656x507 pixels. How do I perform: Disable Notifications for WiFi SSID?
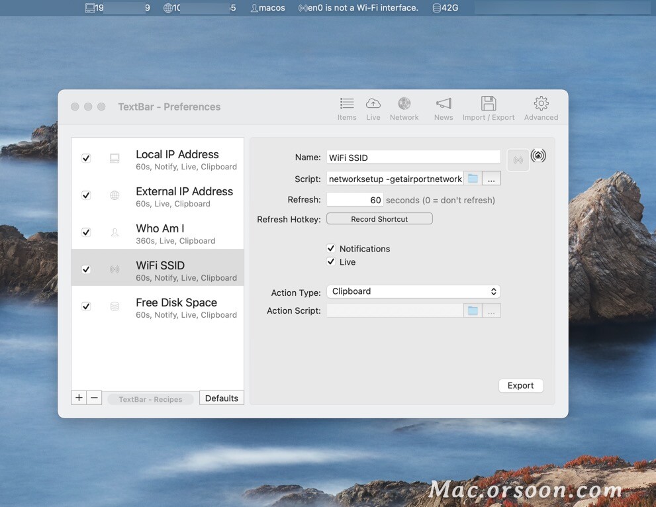point(331,249)
